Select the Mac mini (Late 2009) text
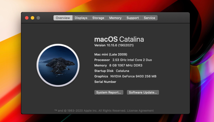The height and width of the screenshot is (122, 214). [x=111, y=54]
